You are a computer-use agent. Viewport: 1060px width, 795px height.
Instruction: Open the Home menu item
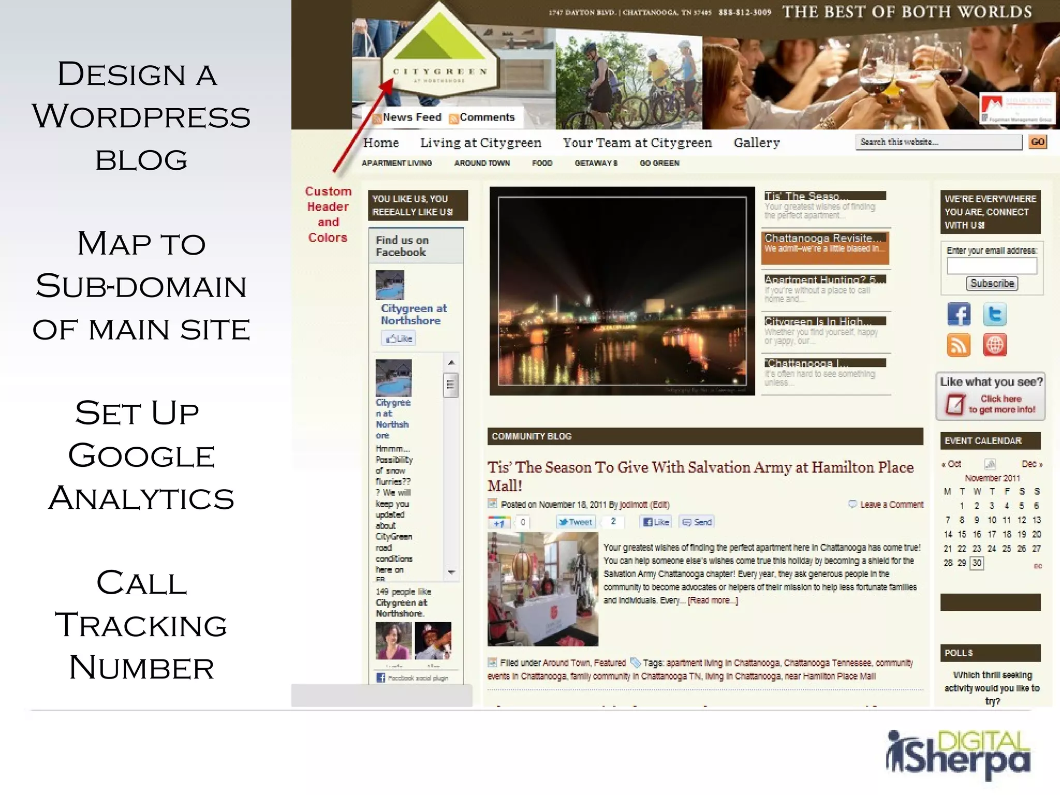click(x=381, y=143)
